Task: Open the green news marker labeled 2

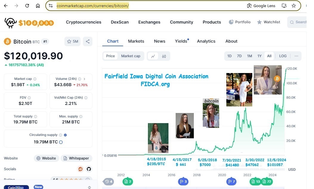Action: [128, 182]
